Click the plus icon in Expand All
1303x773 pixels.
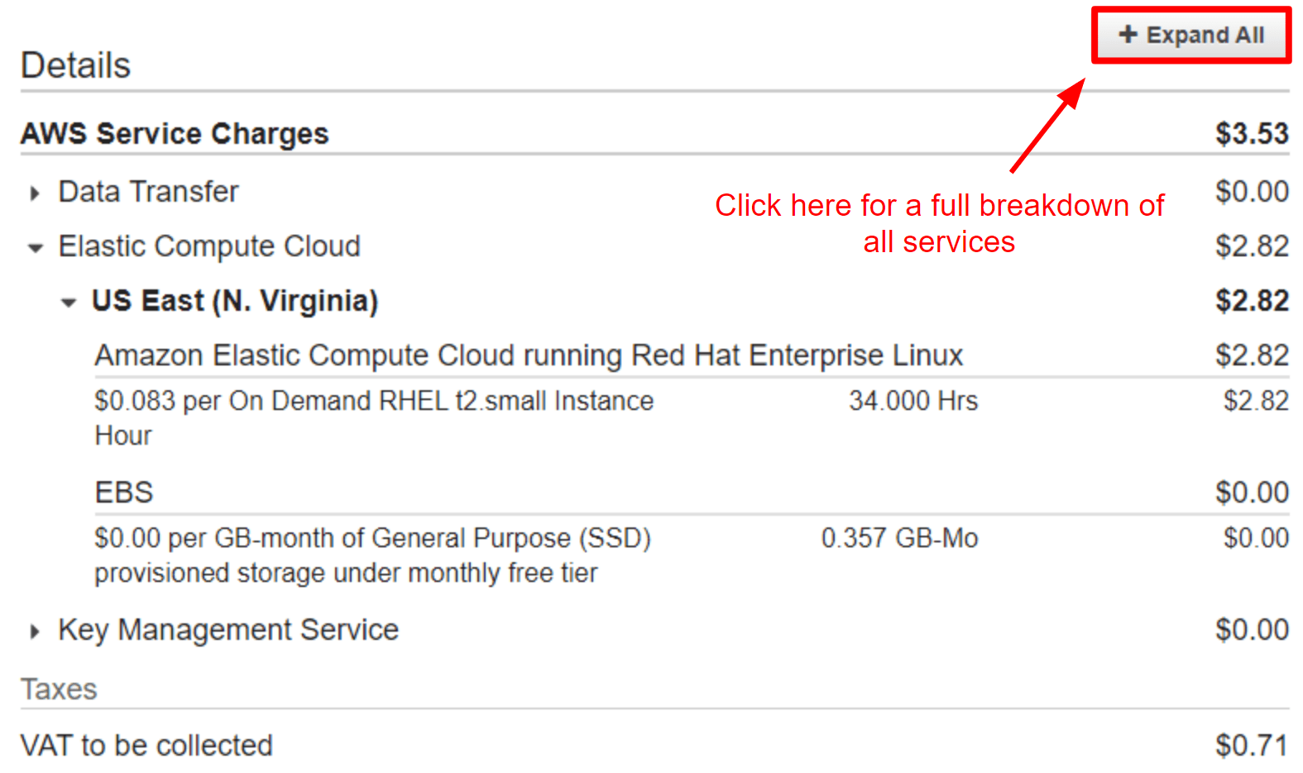pos(1128,34)
